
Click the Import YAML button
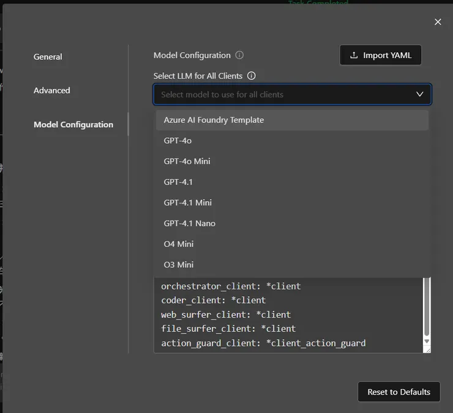(x=380, y=55)
